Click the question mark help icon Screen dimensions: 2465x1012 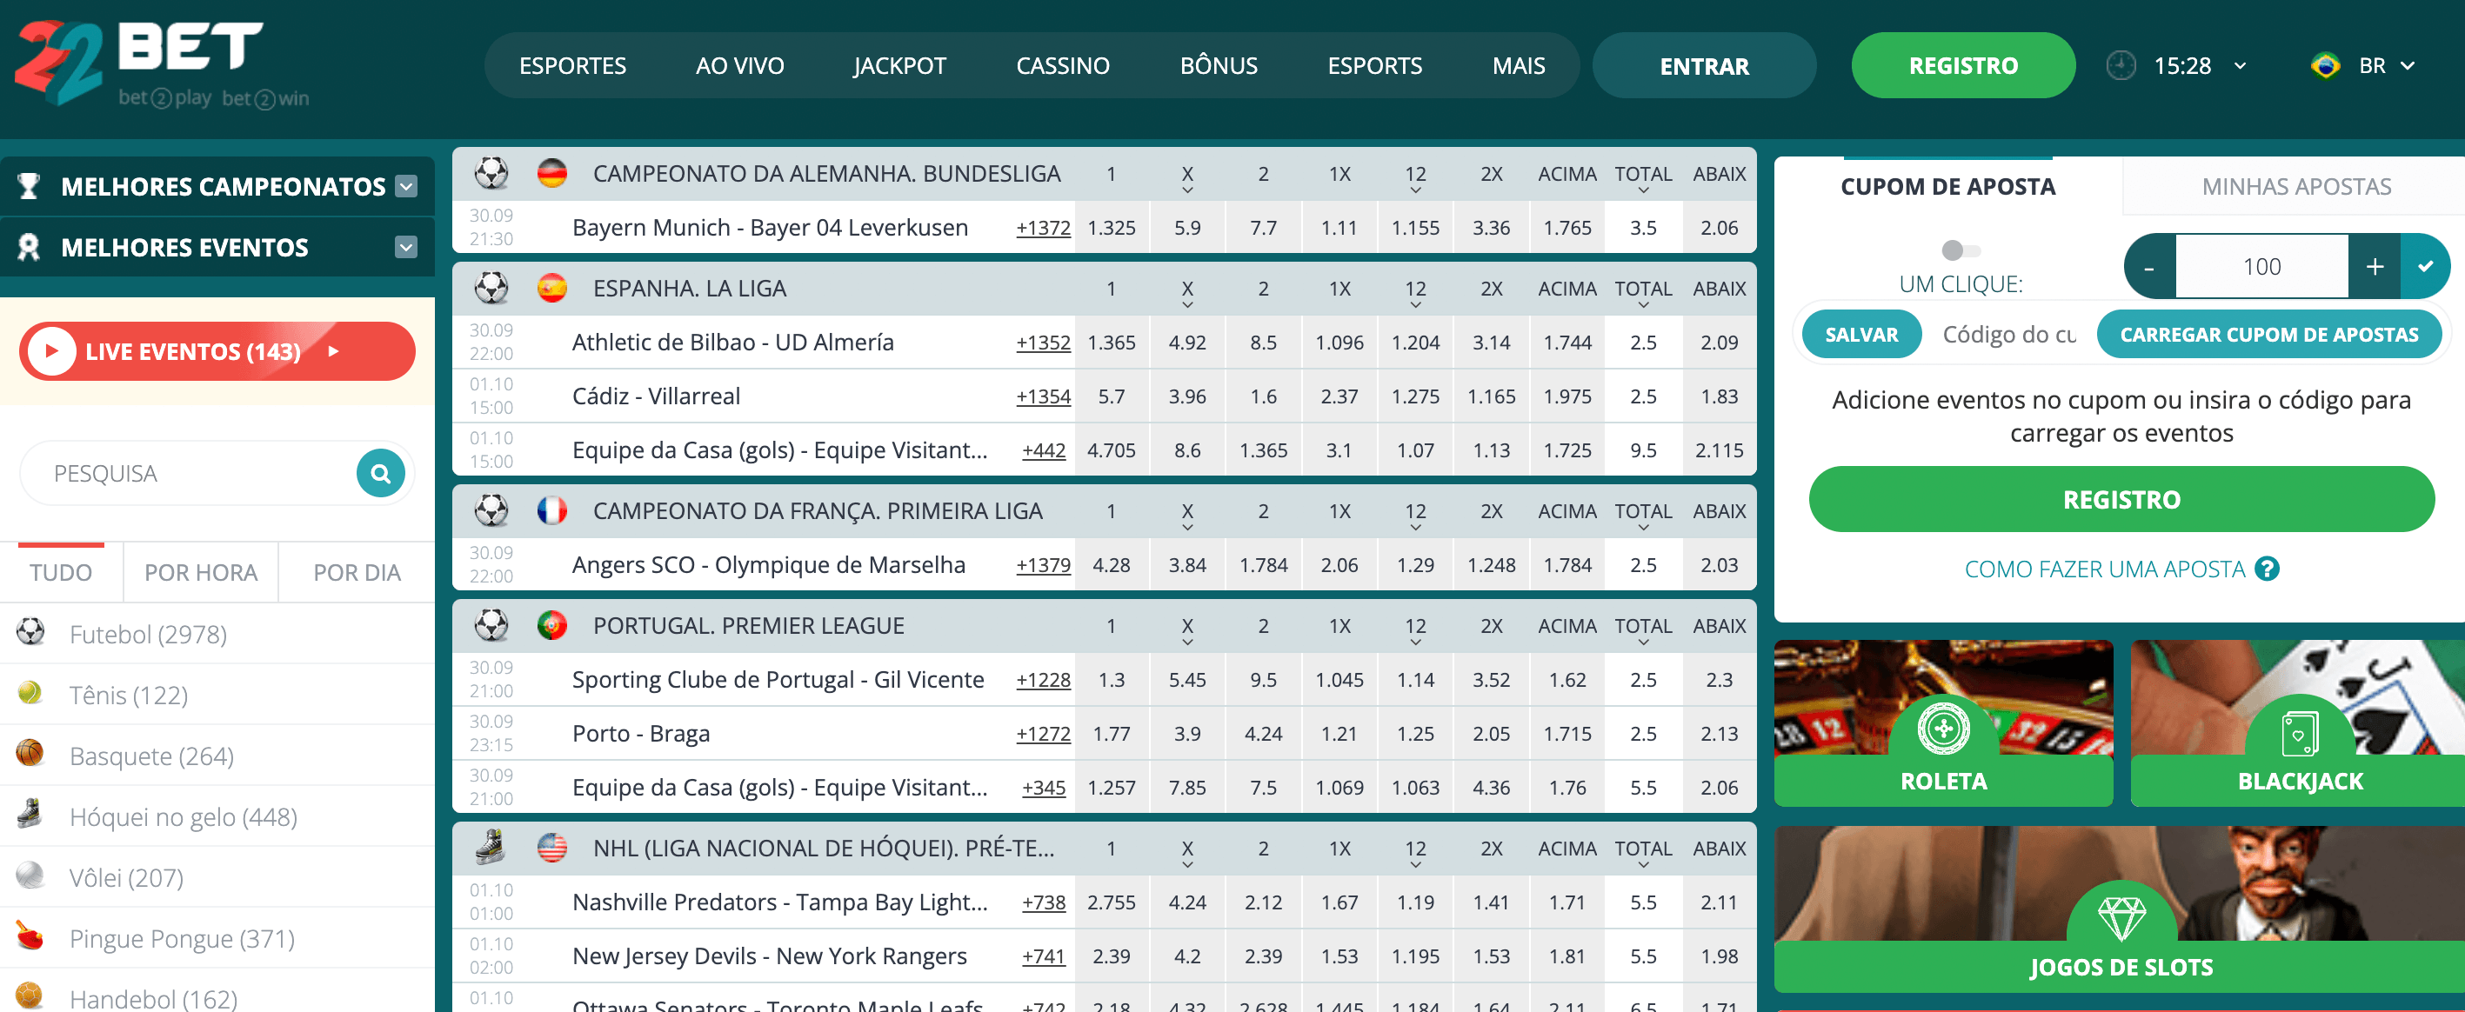click(2267, 569)
